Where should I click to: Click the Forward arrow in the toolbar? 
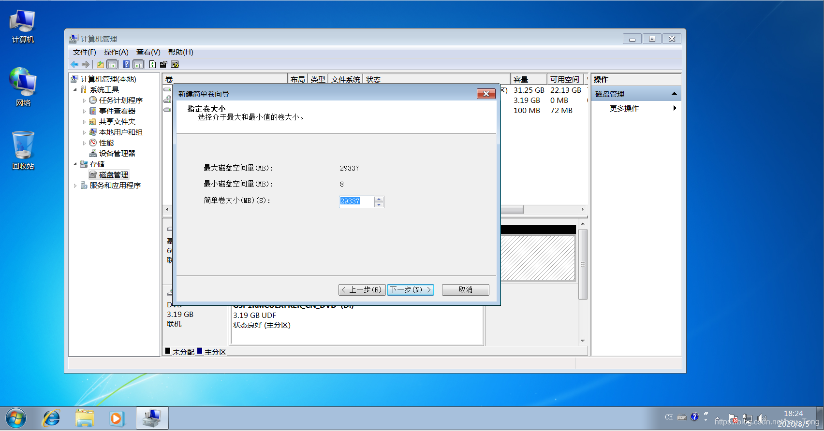pos(86,64)
